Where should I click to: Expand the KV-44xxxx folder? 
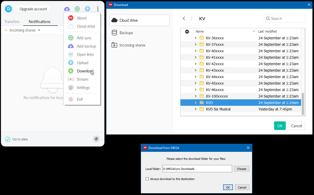pyautogui.click(x=195, y=77)
